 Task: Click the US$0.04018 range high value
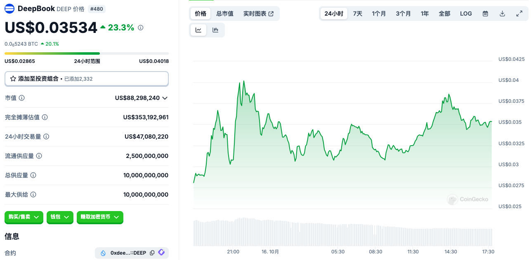[154, 61]
